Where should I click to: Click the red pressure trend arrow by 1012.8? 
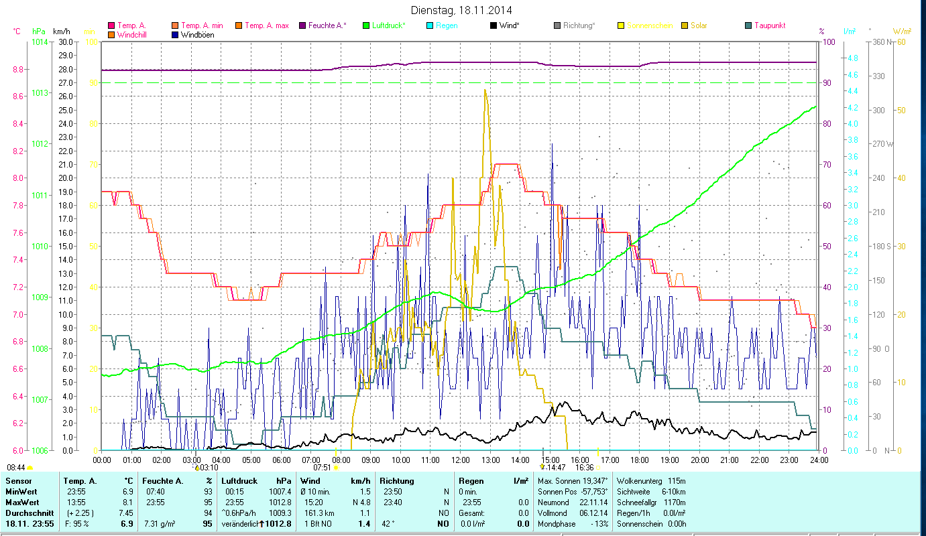coord(263,523)
